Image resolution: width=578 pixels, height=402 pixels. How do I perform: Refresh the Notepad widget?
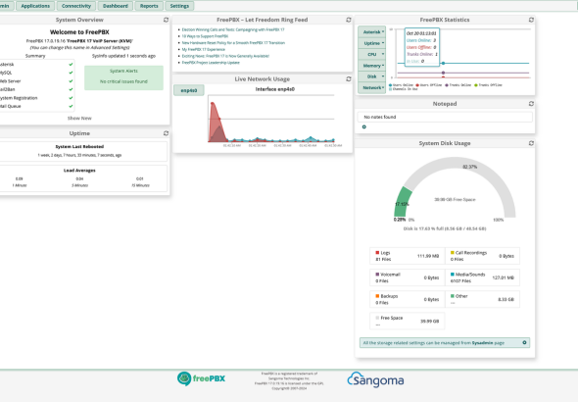pos(531,104)
